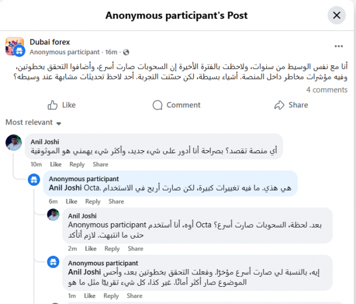Click the Share arrow icon on post
This screenshot has width=356, height=304.
coord(279,105)
